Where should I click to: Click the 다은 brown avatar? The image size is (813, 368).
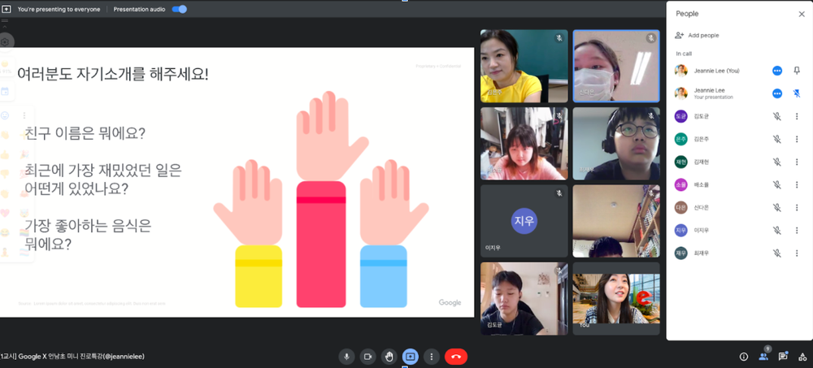pos(680,207)
